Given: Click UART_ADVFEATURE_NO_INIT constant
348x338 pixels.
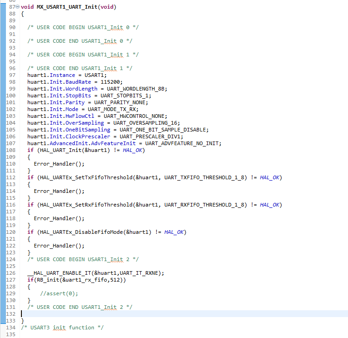Looking at the screenshot, I should tap(182, 143).
